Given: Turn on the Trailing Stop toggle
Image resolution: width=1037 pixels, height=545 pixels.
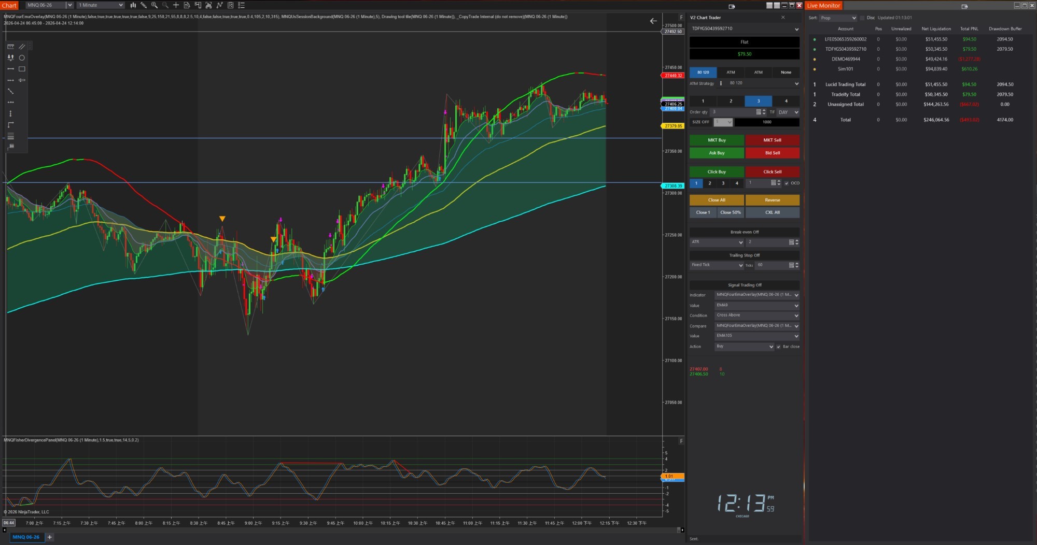Looking at the screenshot, I should tap(744, 255).
